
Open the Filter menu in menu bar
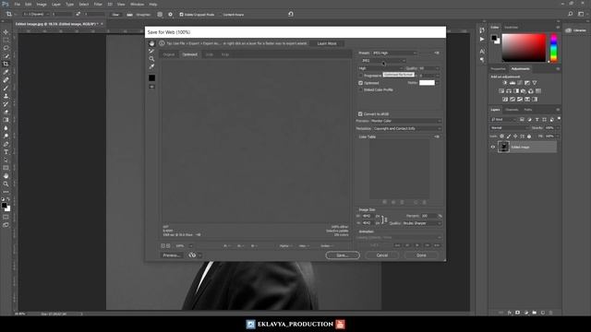(98, 4)
